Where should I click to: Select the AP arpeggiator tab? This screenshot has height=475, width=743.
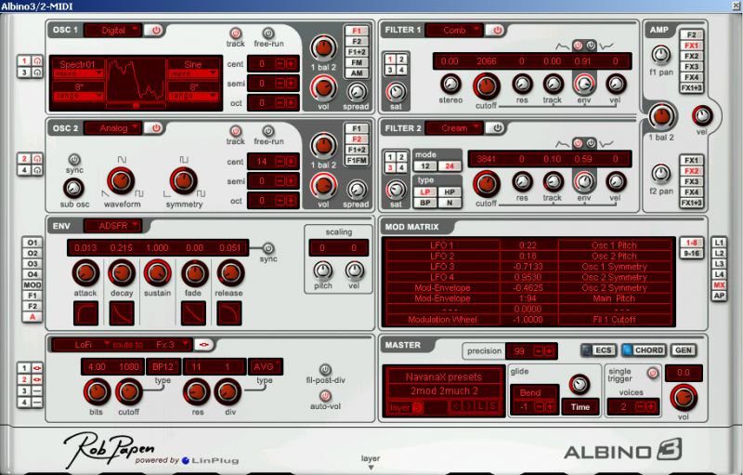[719, 296]
